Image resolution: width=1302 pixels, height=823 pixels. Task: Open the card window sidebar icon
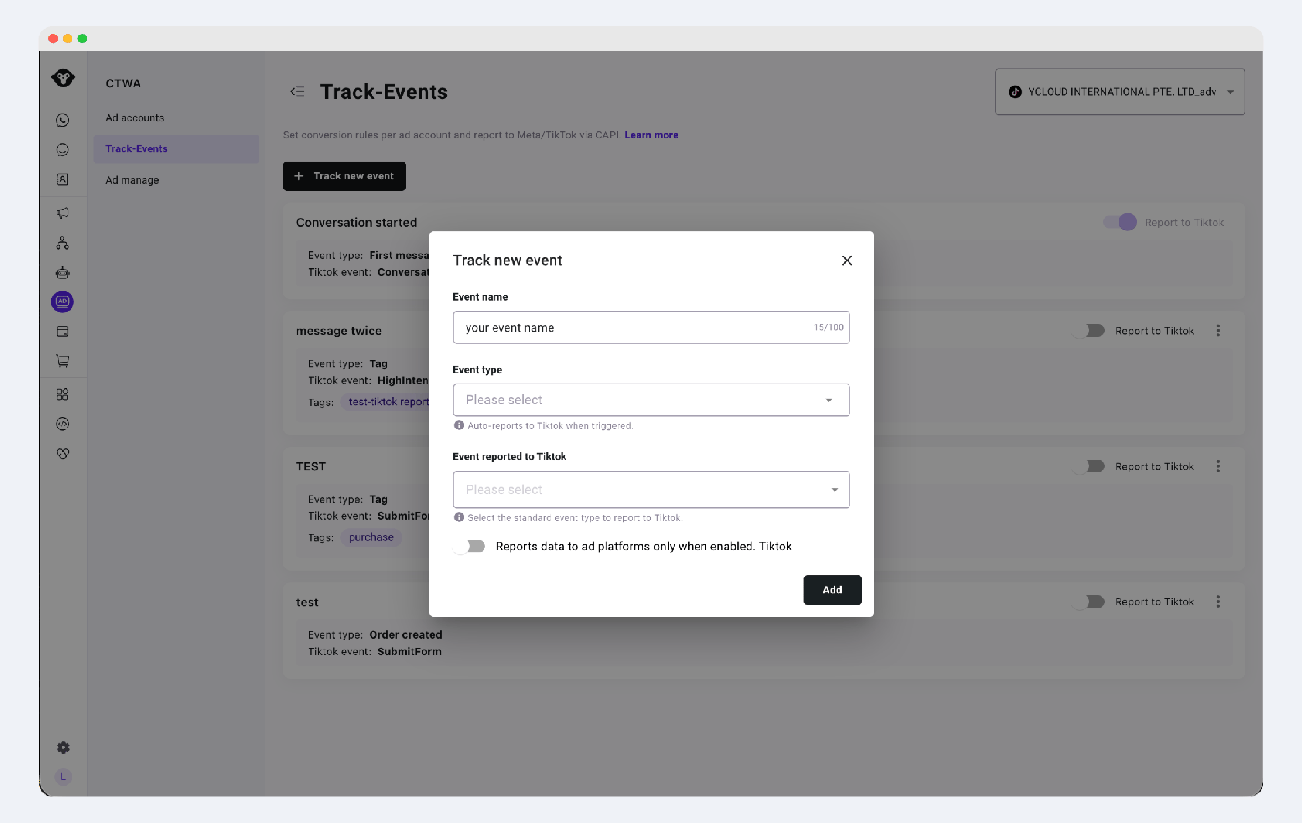(63, 331)
